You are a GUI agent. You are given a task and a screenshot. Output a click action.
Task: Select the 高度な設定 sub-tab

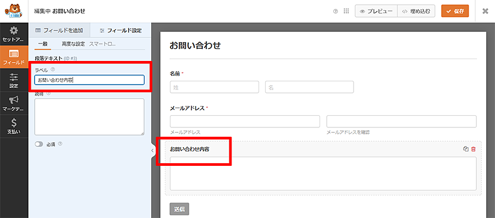pos(73,44)
